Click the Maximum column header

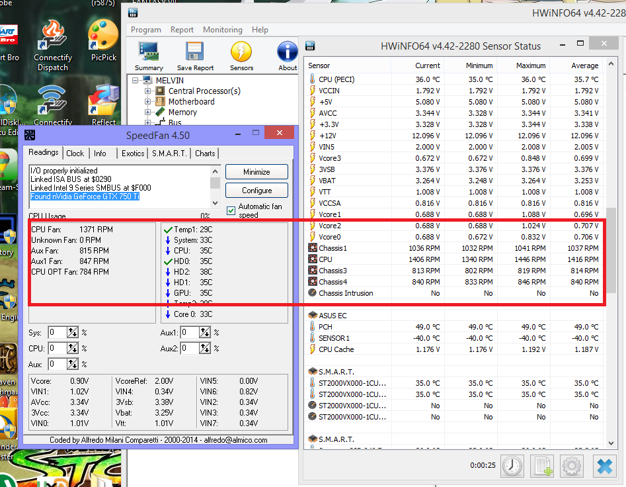[x=523, y=65]
